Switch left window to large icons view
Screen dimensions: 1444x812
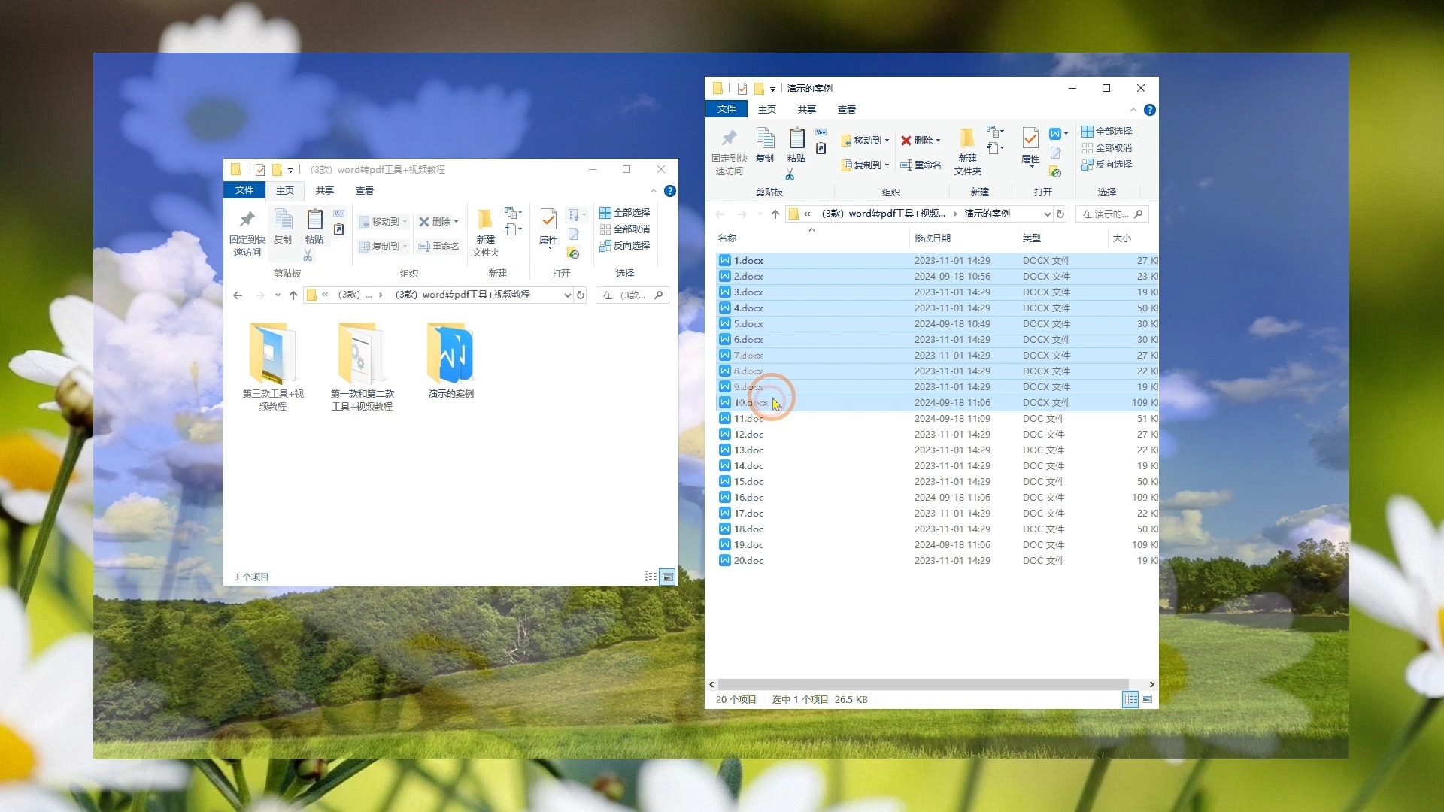coord(667,577)
